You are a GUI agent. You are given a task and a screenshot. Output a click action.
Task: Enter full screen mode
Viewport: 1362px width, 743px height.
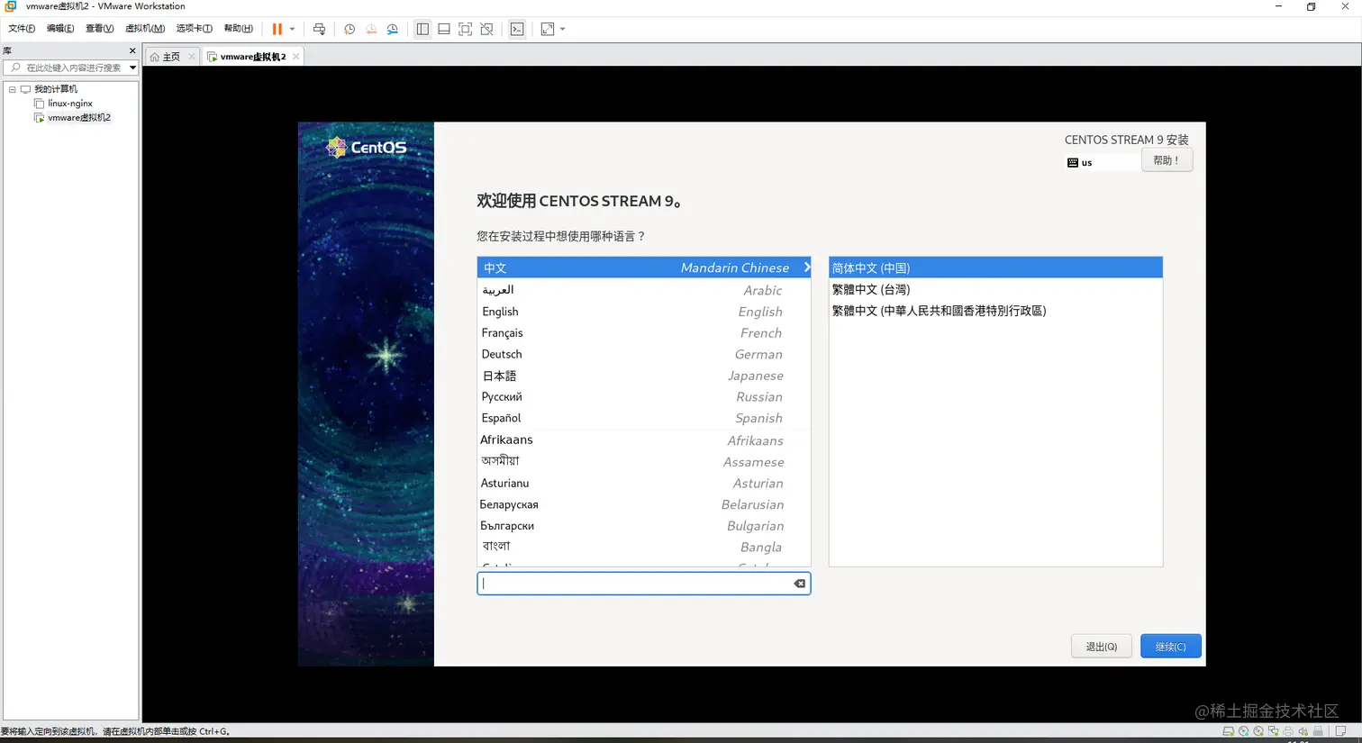coord(466,29)
